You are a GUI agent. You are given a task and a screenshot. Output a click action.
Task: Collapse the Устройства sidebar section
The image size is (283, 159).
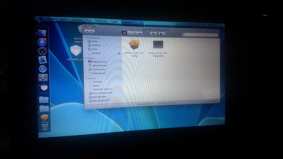coord(85,37)
